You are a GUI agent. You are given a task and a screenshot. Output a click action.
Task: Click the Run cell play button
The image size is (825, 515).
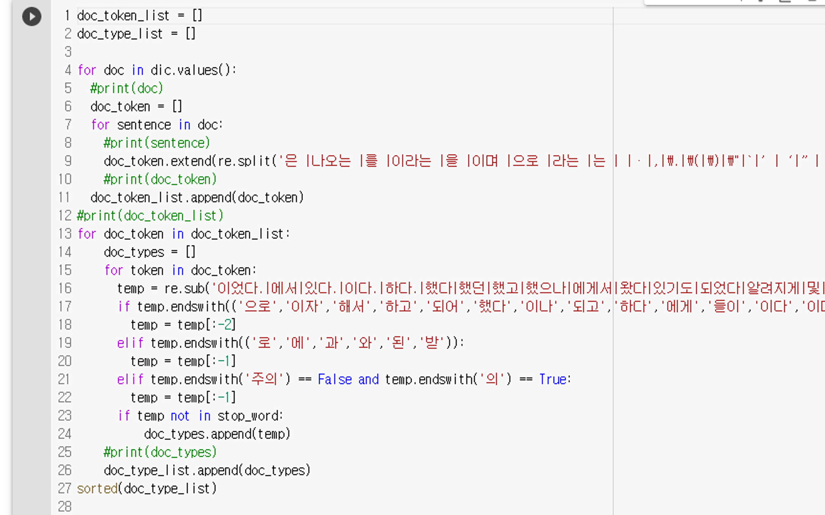31,16
